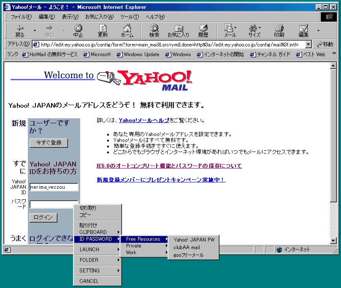341x288 pixels.
Task: Click the ログイン button
Action: (x=43, y=217)
